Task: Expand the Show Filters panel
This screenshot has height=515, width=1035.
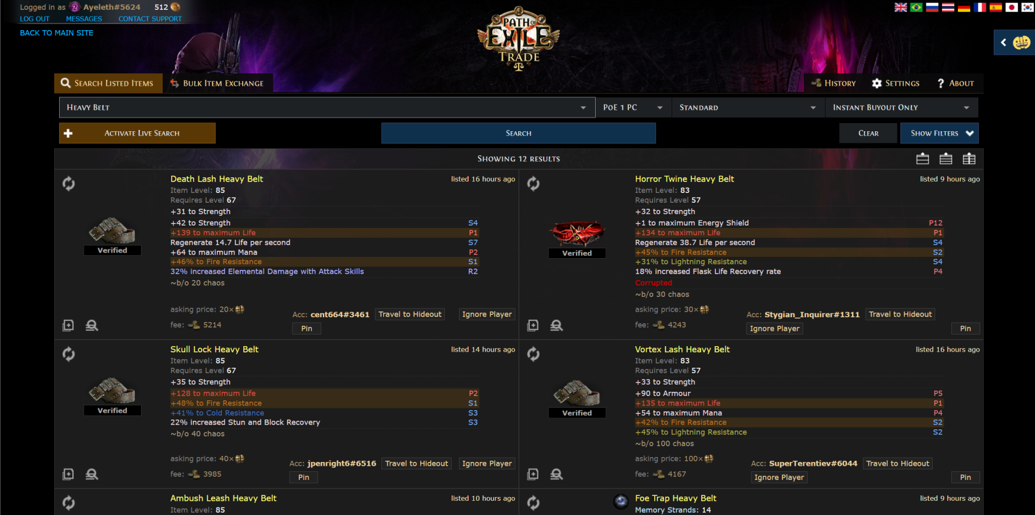Action: point(939,133)
